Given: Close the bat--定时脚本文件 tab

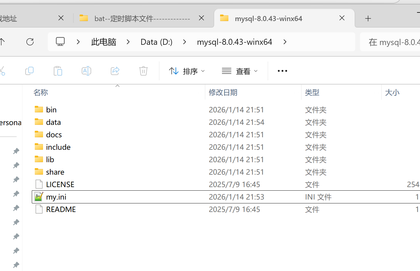Looking at the screenshot, I should [201, 18].
